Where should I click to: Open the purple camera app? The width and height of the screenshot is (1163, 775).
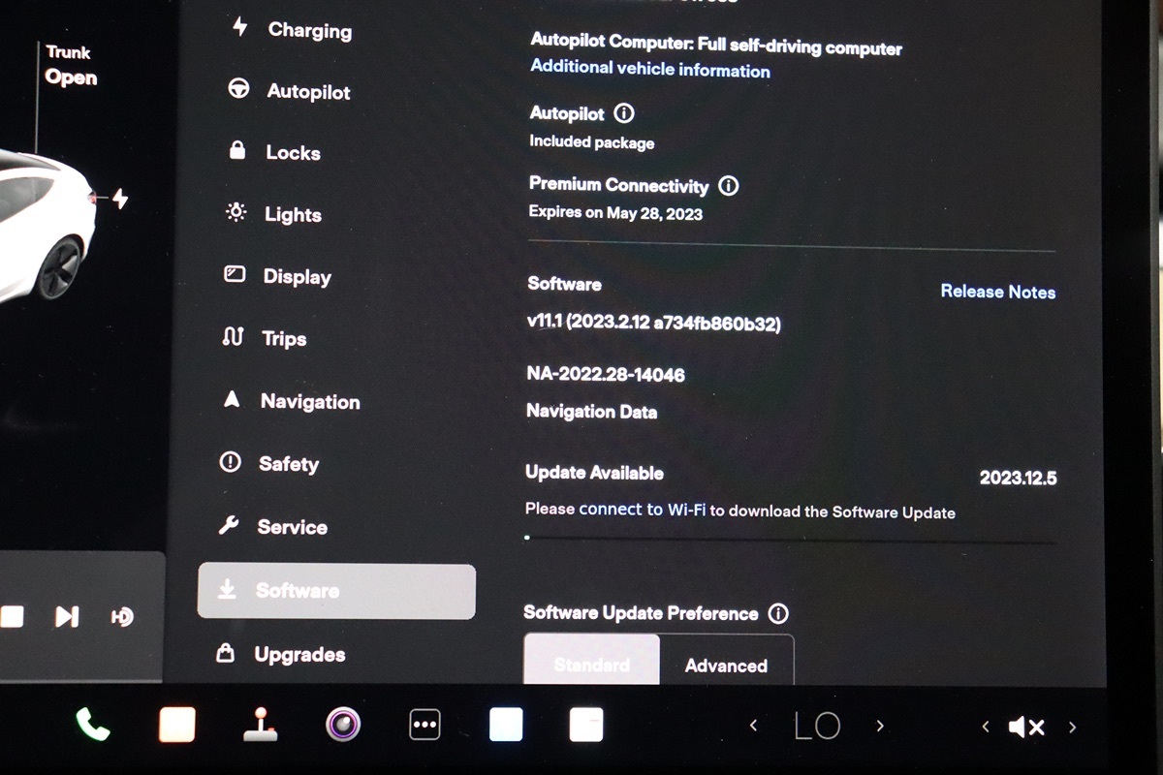click(343, 725)
